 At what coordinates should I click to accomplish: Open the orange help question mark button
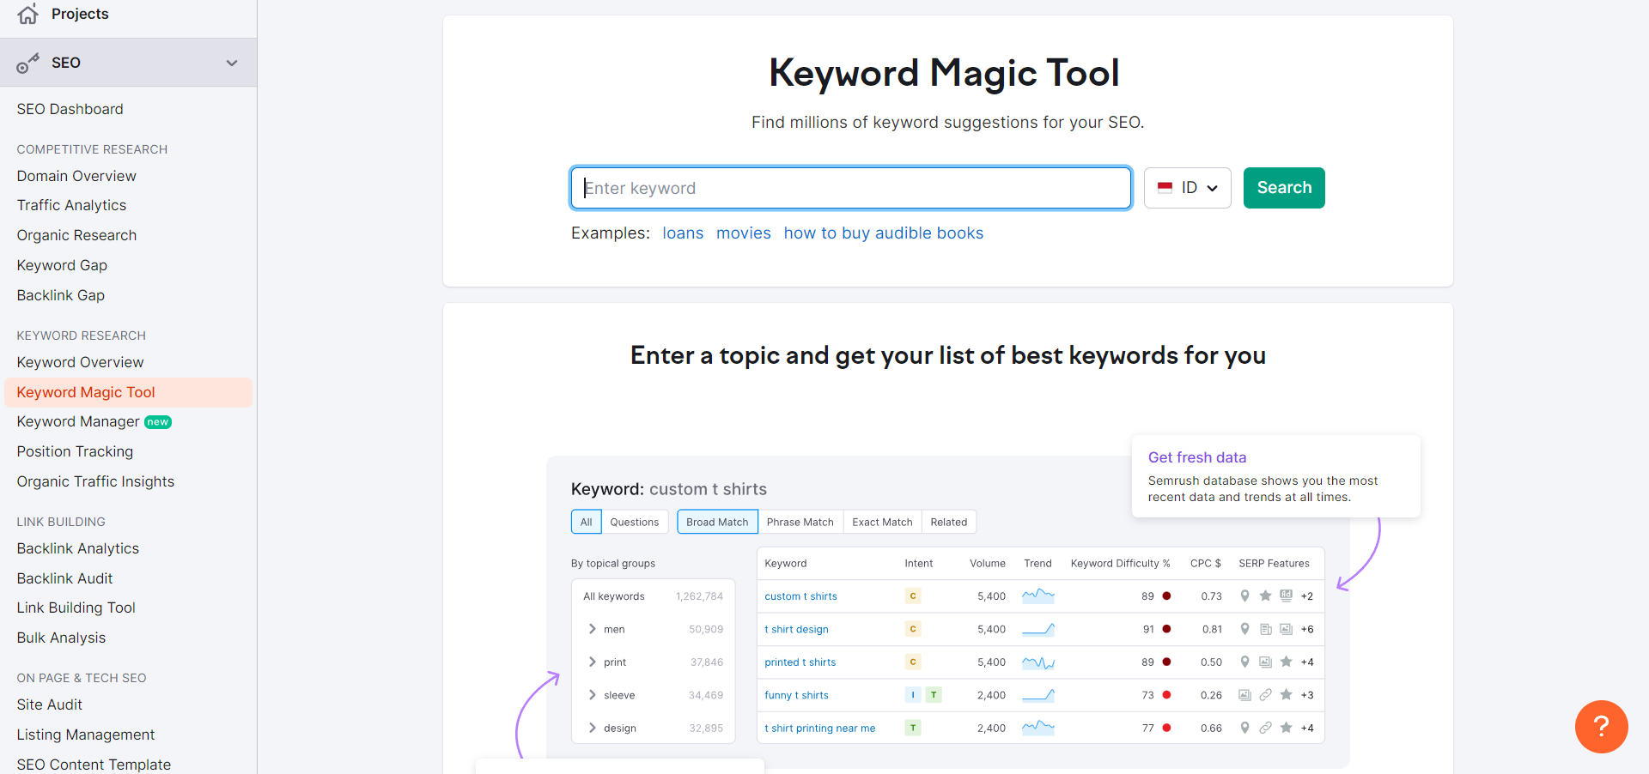click(1601, 727)
